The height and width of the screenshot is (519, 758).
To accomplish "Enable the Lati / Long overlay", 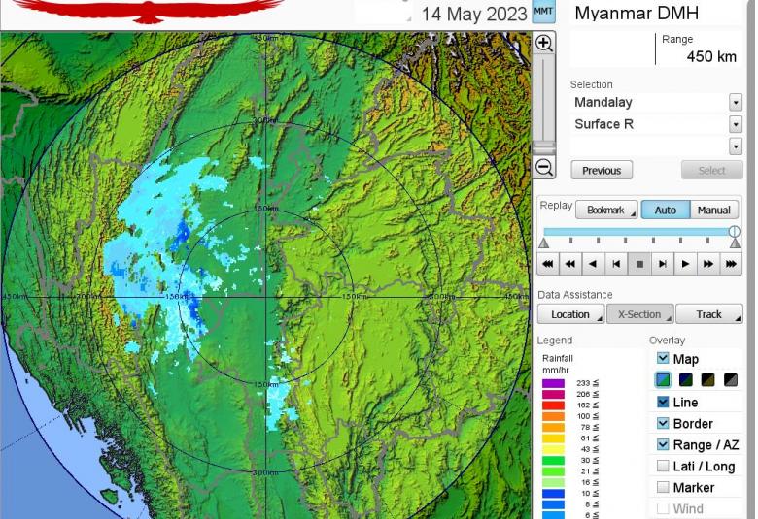I will click(663, 467).
